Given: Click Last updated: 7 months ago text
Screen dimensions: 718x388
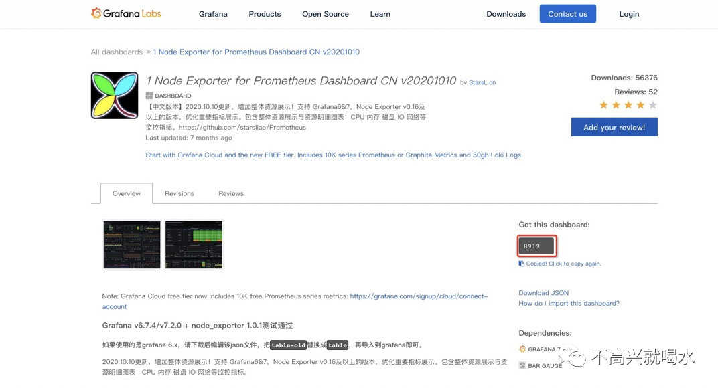Looking at the screenshot, I should pyautogui.click(x=189, y=138).
